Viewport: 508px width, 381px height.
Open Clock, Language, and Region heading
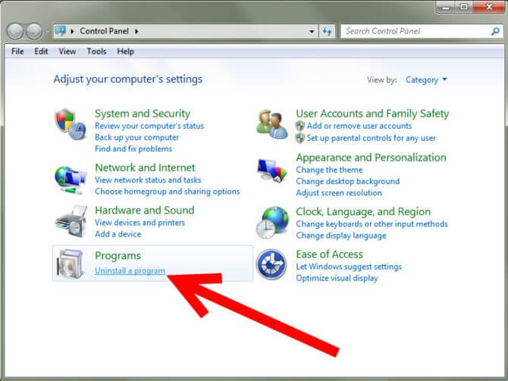363,211
